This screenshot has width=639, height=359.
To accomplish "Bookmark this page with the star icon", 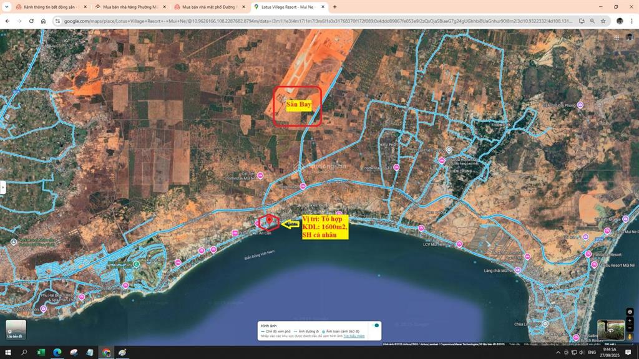I will point(603,21).
